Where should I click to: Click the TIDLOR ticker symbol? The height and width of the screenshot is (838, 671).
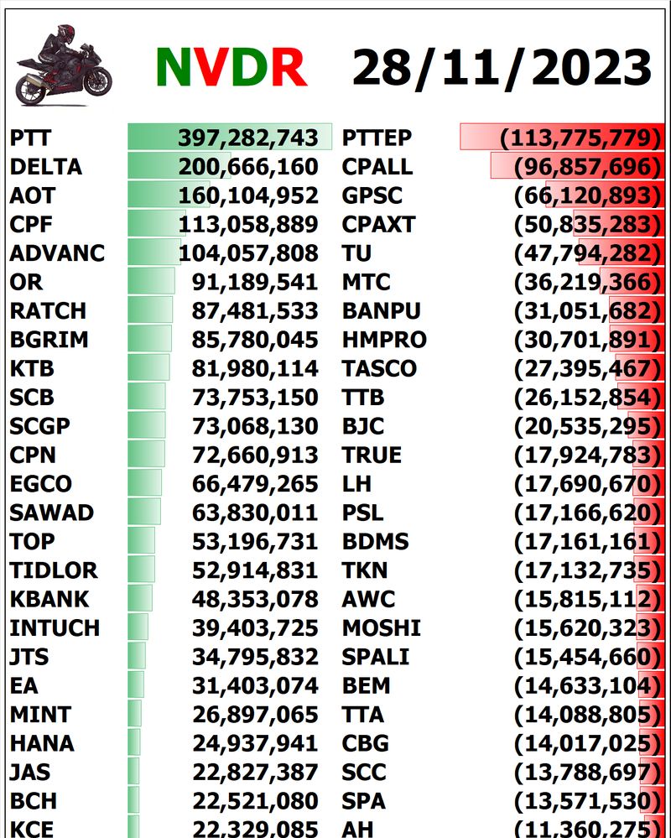pyautogui.click(x=54, y=570)
